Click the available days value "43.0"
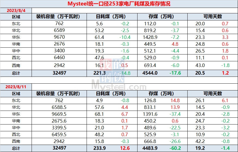 (200, 65)
